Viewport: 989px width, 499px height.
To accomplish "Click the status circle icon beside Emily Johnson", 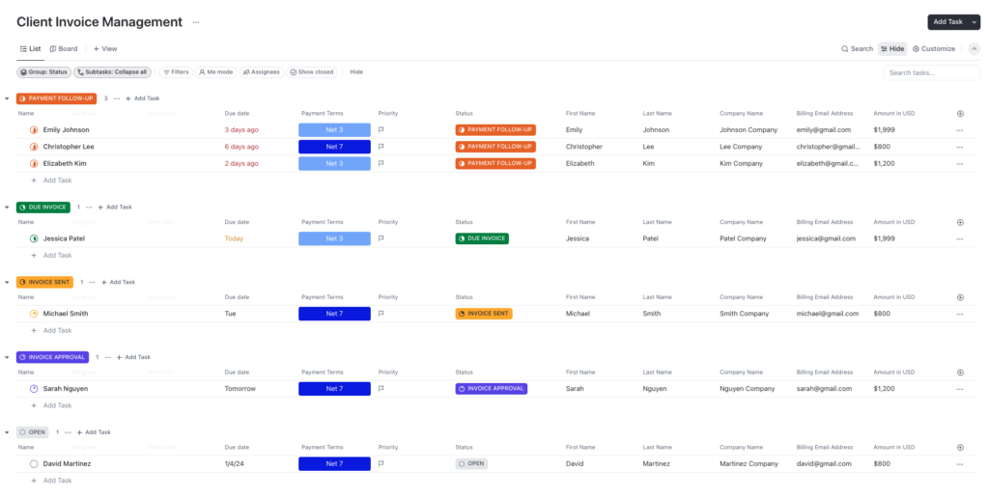I will (x=34, y=129).
